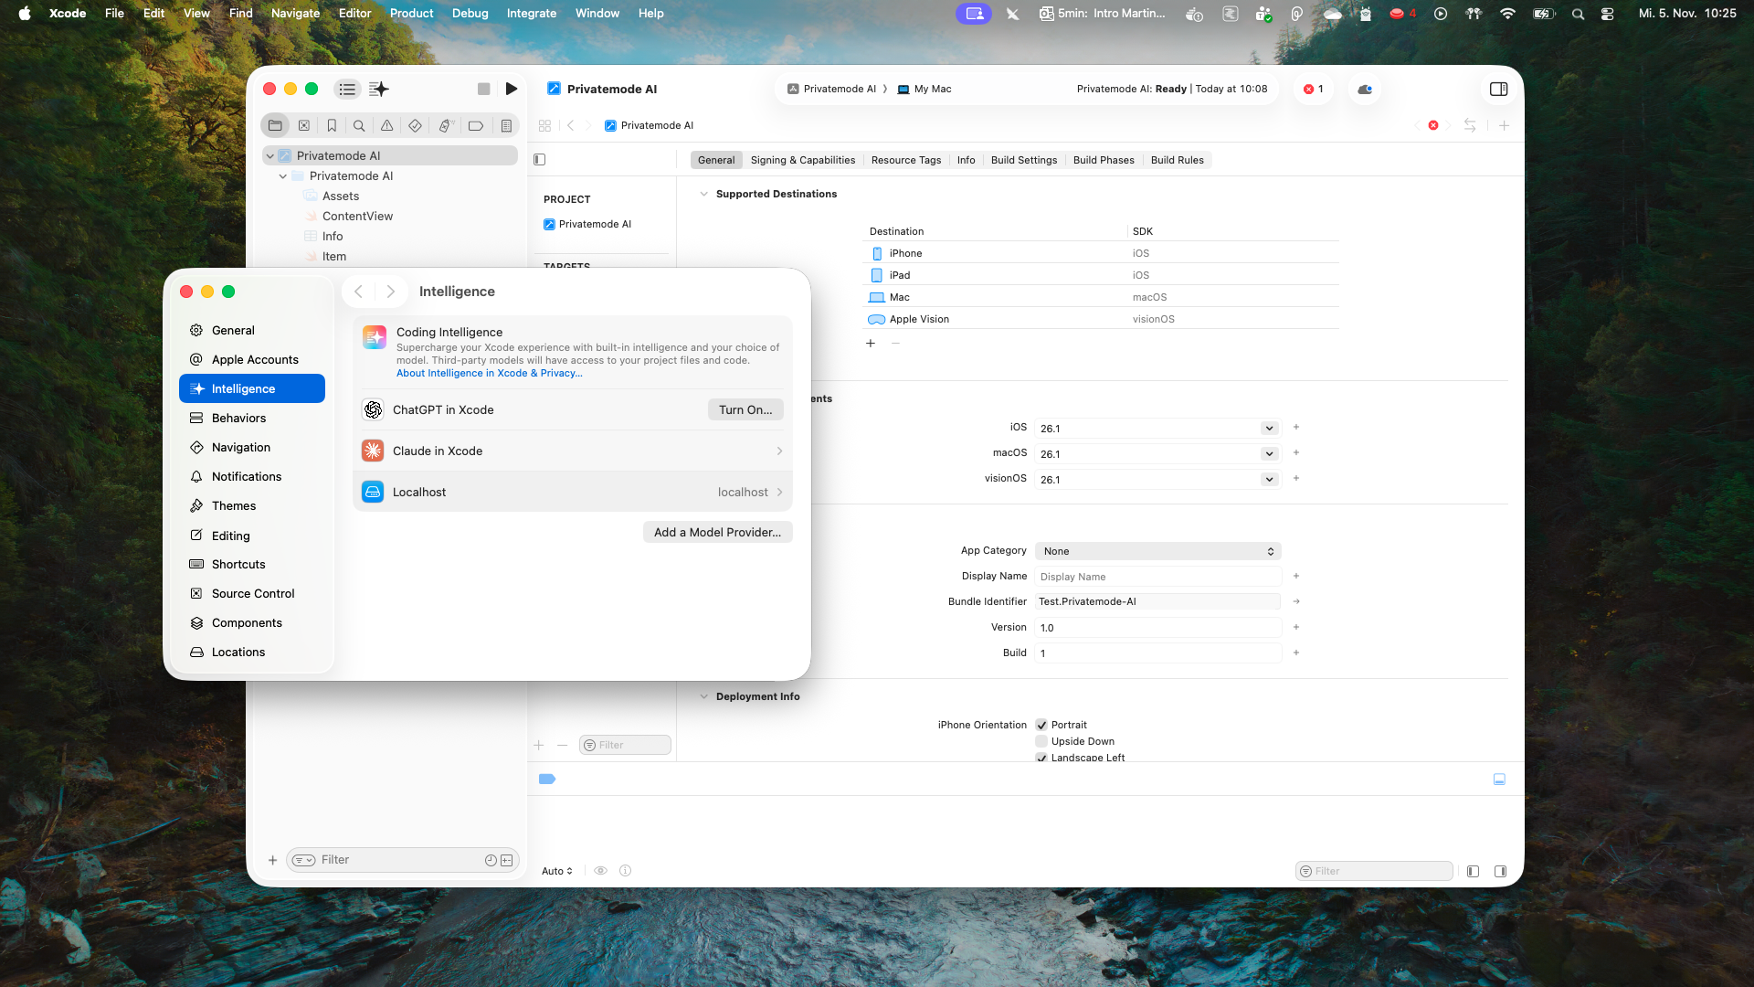Image resolution: width=1754 pixels, height=987 pixels.
Task: Open the Source Control navigator icon
Action: 304,126
